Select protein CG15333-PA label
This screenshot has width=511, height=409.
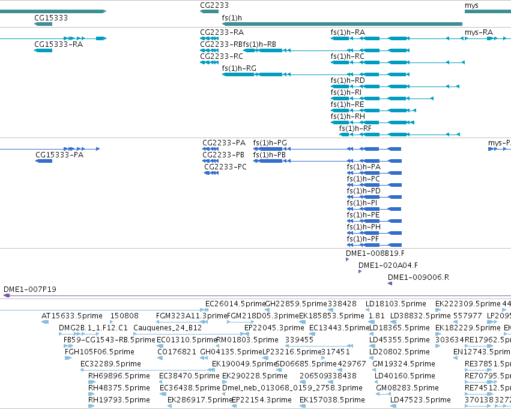tap(59, 155)
